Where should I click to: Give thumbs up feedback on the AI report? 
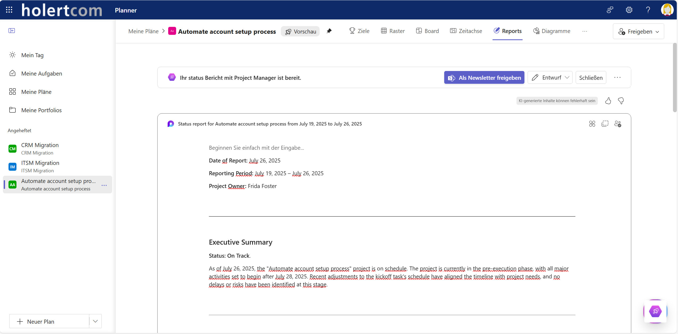(x=608, y=101)
